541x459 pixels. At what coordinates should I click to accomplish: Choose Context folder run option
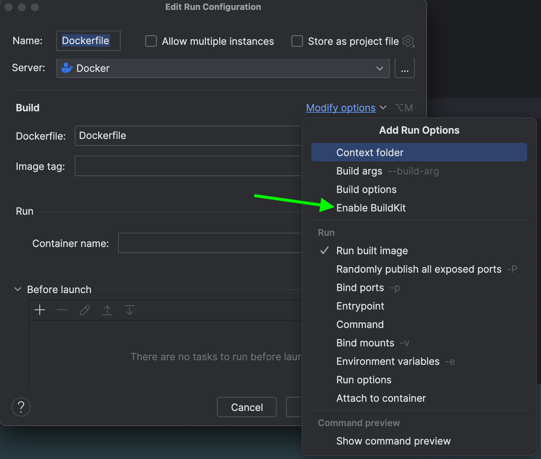tap(370, 152)
